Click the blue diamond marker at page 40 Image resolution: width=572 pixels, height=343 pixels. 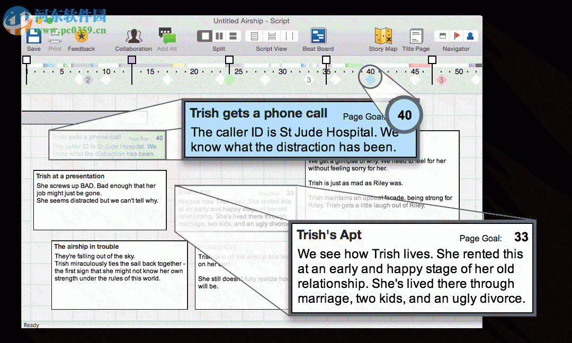click(371, 79)
